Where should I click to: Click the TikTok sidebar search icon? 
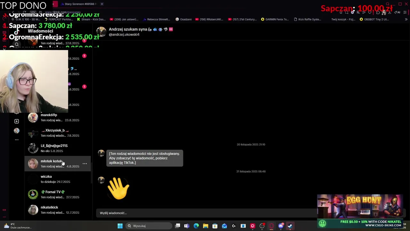17,45
